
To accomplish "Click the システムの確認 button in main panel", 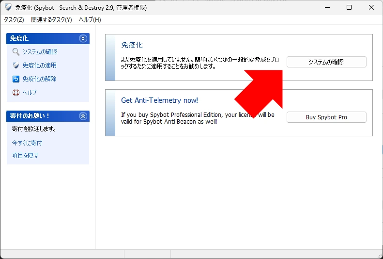I will pyautogui.click(x=326, y=62).
